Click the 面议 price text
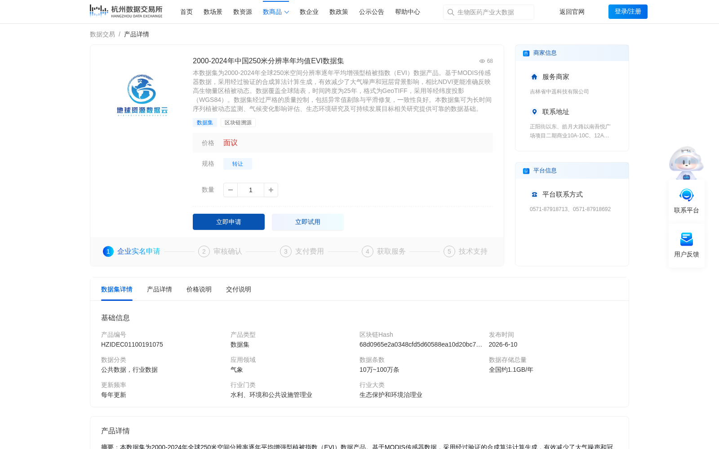The width and height of the screenshot is (719, 449). coord(231,143)
